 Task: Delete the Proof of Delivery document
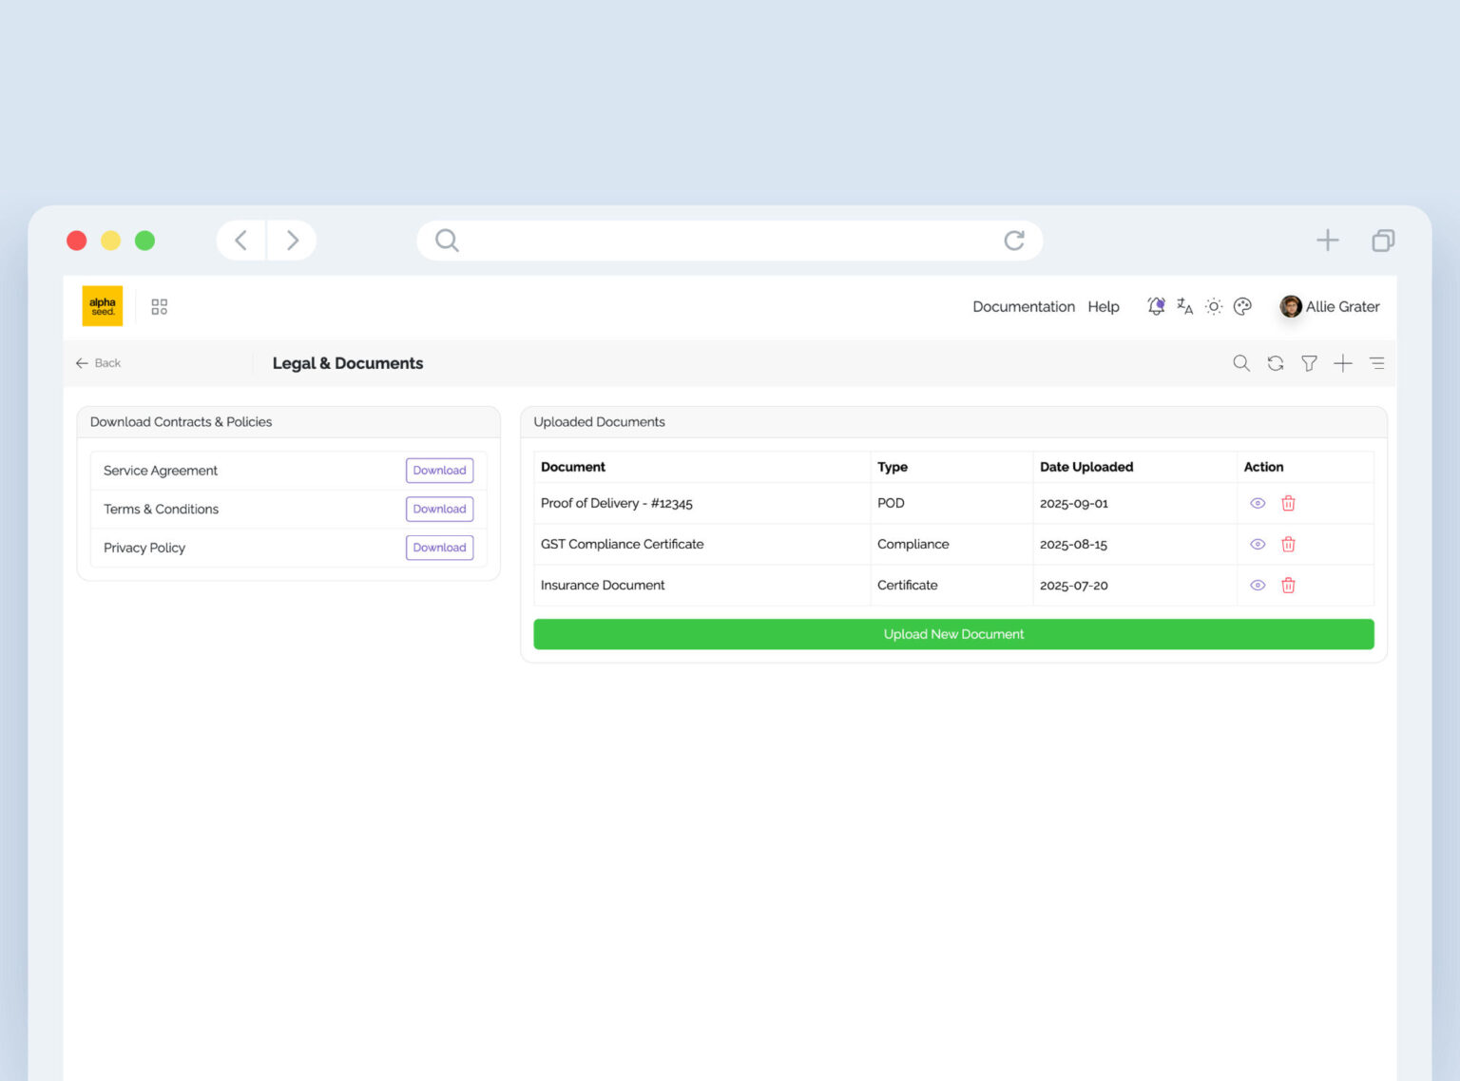1288,503
